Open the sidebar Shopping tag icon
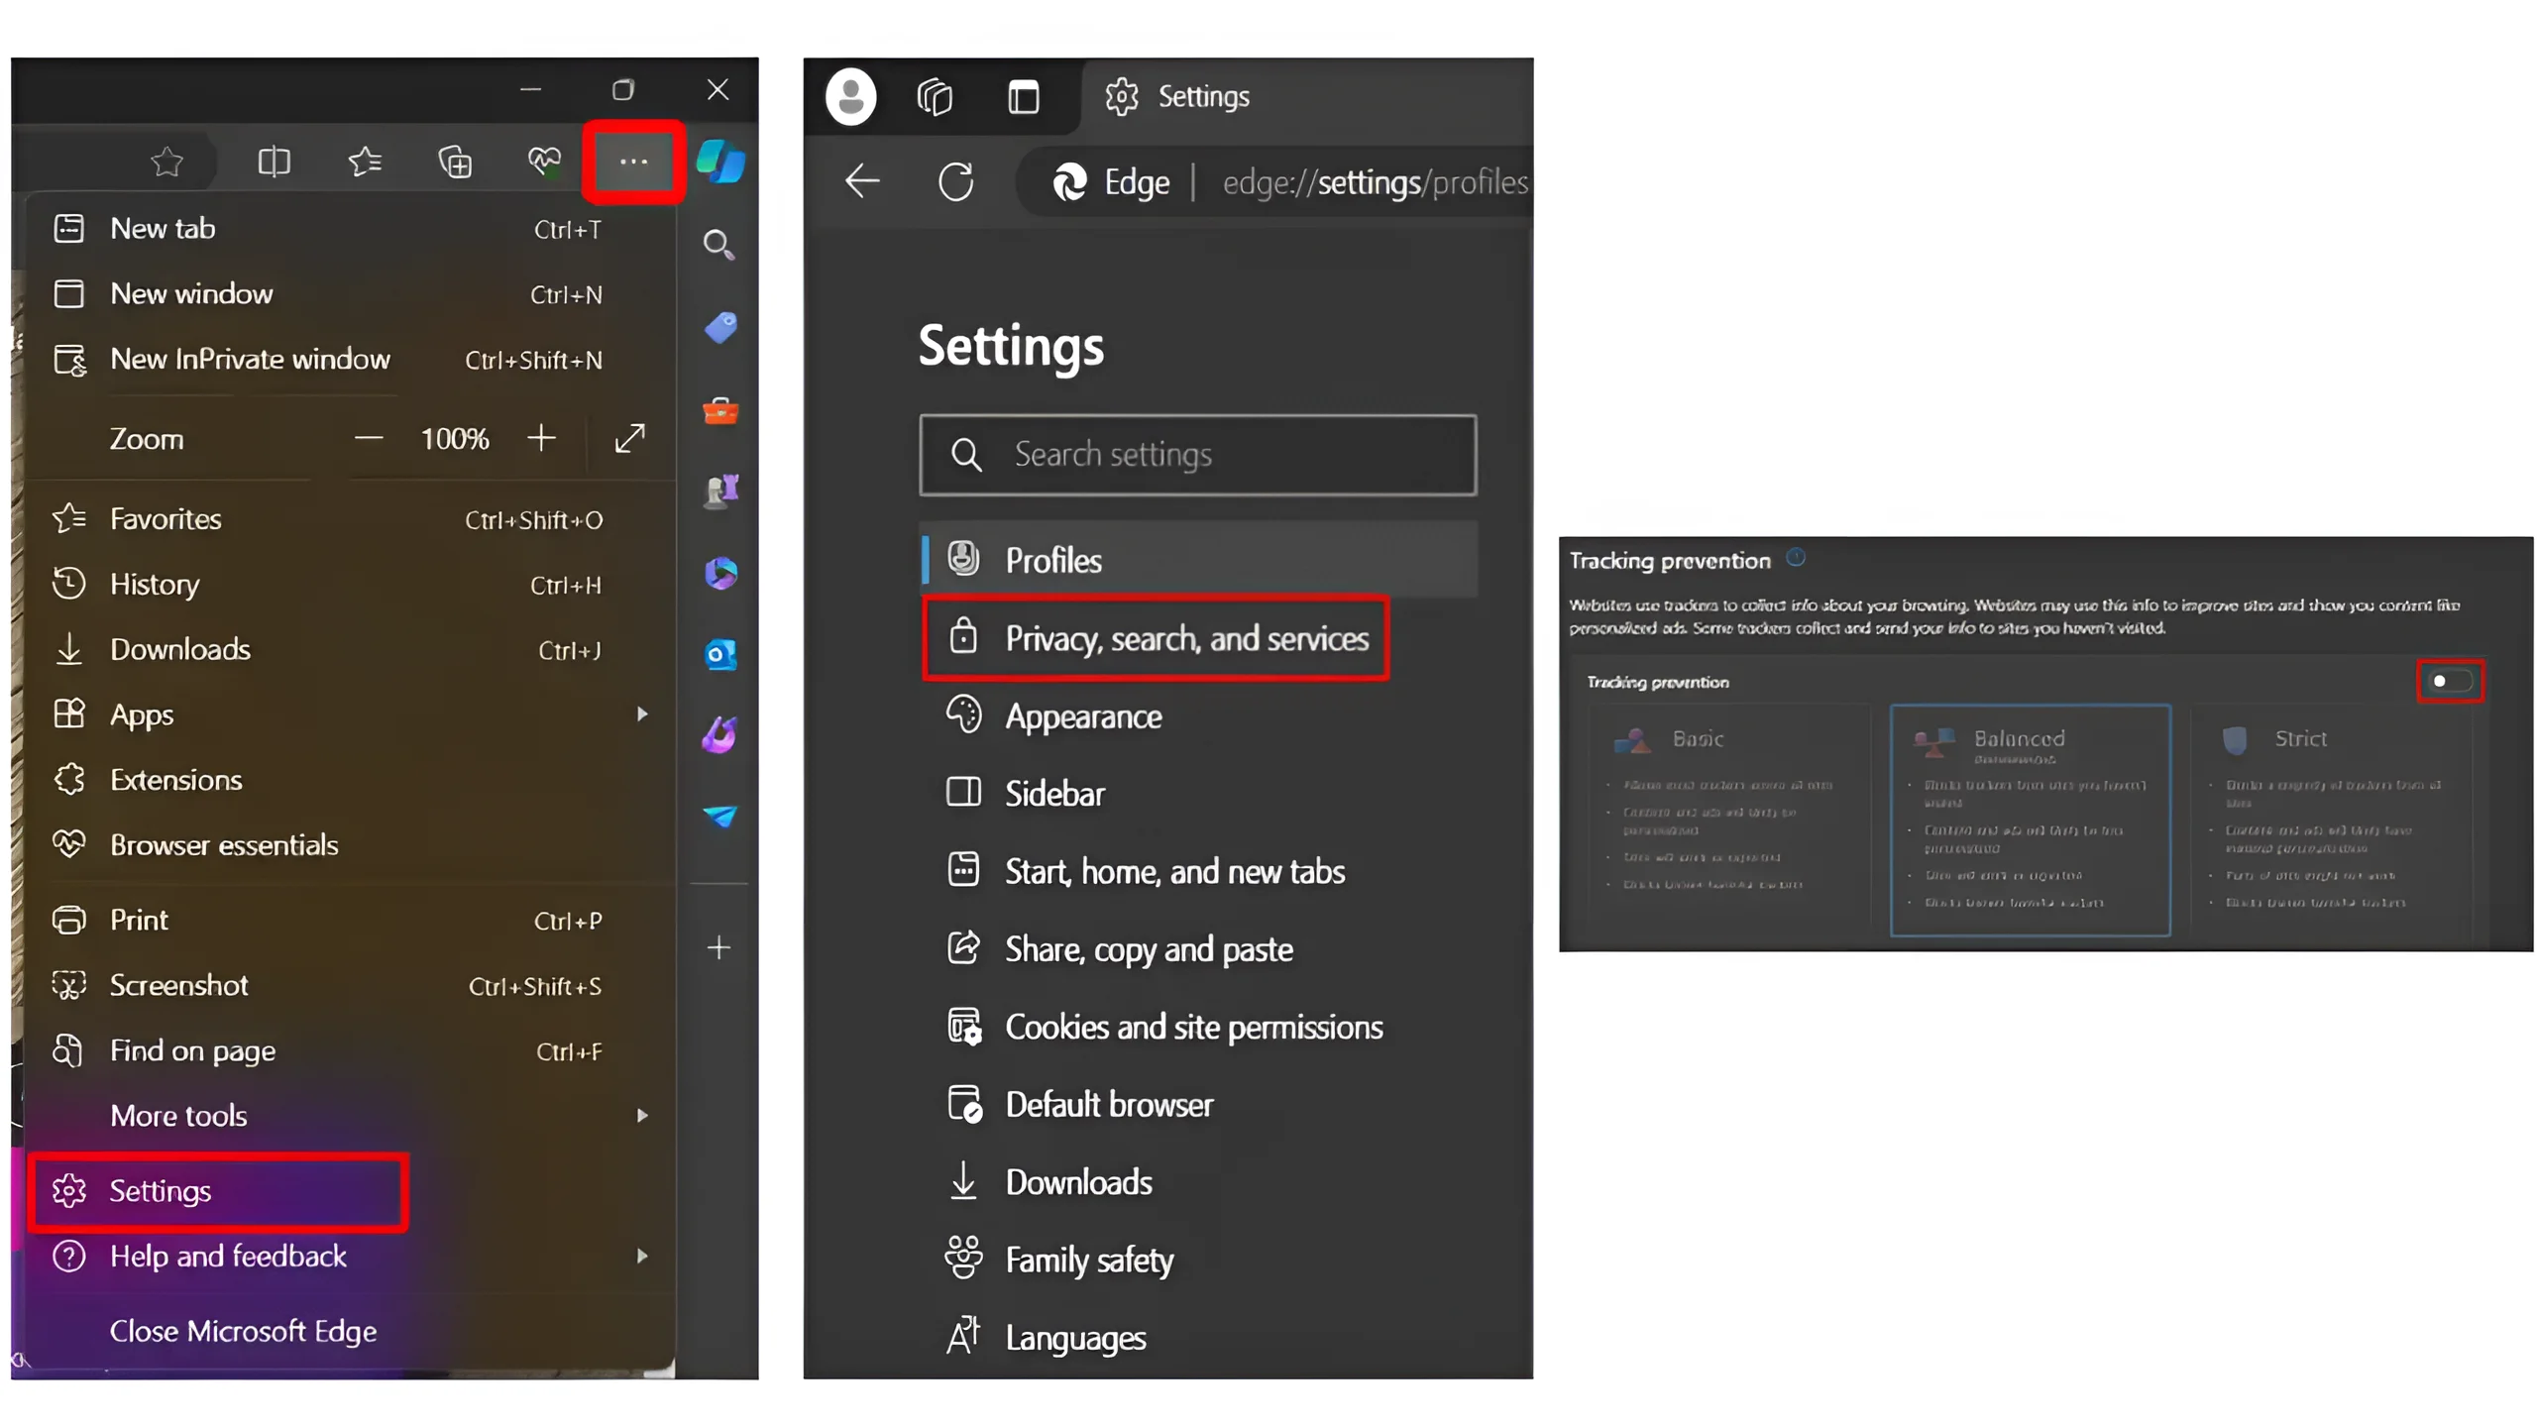This screenshot has height=1427, width=2537. click(x=720, y=327)
